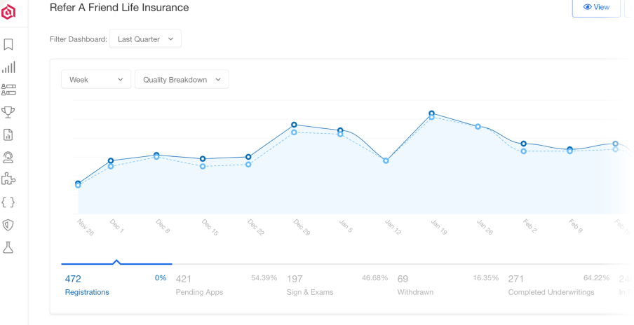Select the Pending Apps metric tab
The width and height of the screenshot is (634, 325).
pyautogui.click(x=227, y=285)
